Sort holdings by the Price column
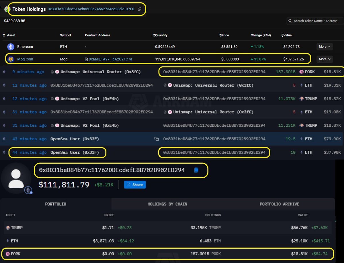Image resolution: width=344 pixels, height=263 pixels. (x=224, y=35)
